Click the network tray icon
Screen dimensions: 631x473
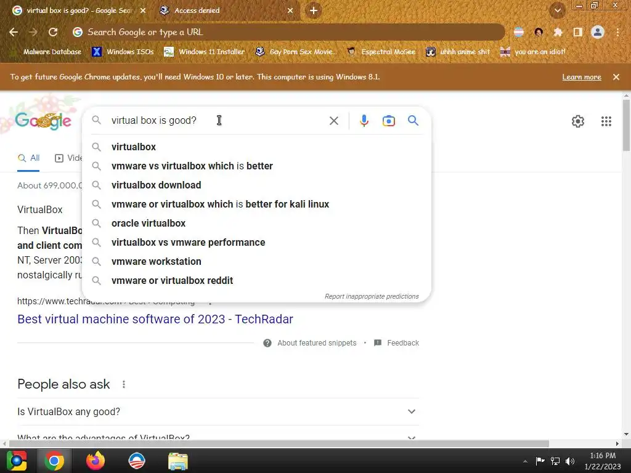point(555,461)
